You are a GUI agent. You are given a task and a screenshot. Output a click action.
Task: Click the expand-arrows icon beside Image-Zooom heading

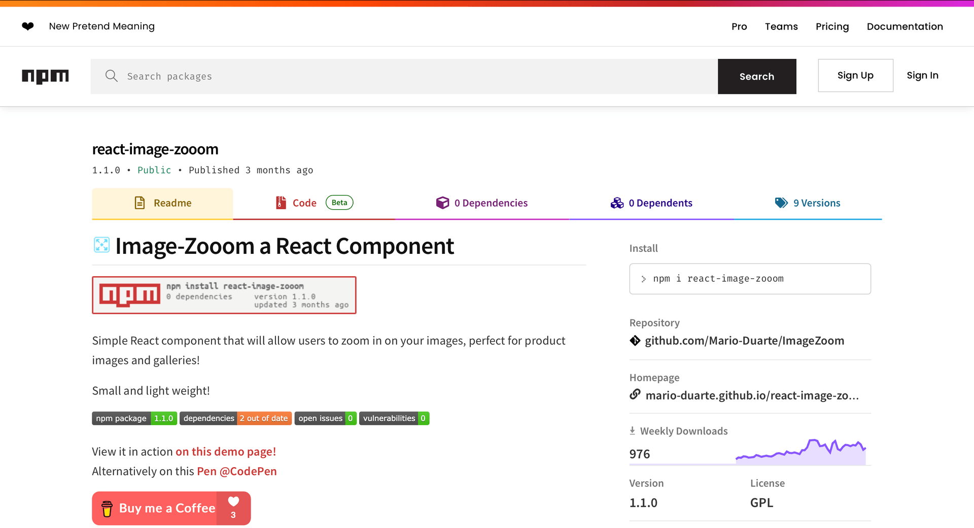[101, 245]
